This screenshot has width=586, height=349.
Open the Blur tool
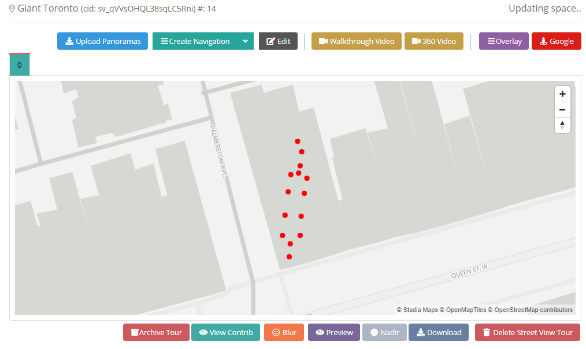point(284,332)
